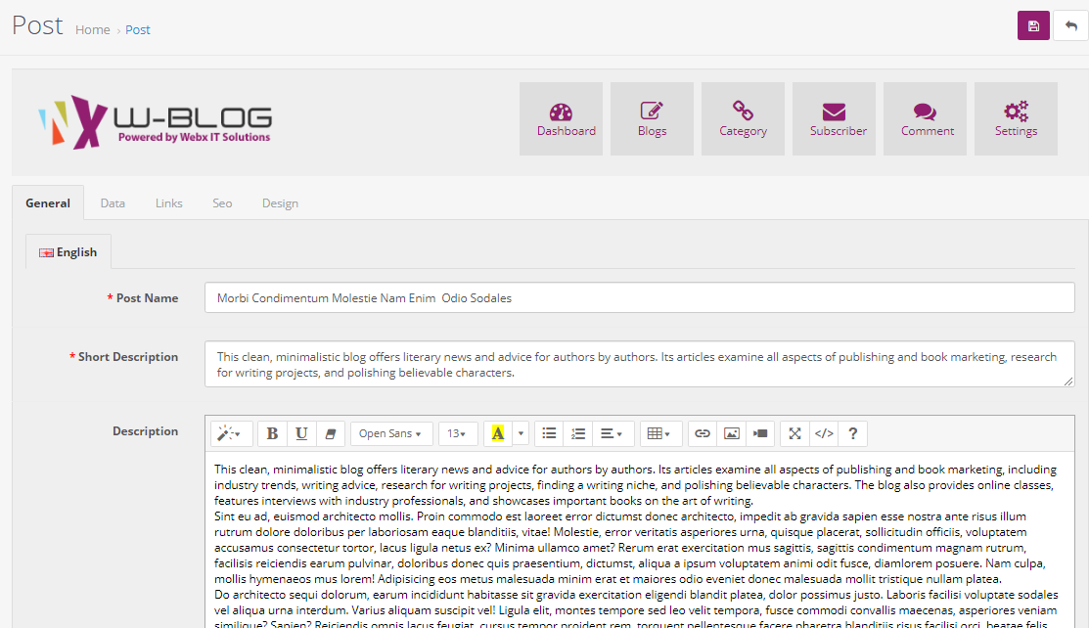1089x628 pixels.
Task: Open the insert table dropdown
Action: 659,433
